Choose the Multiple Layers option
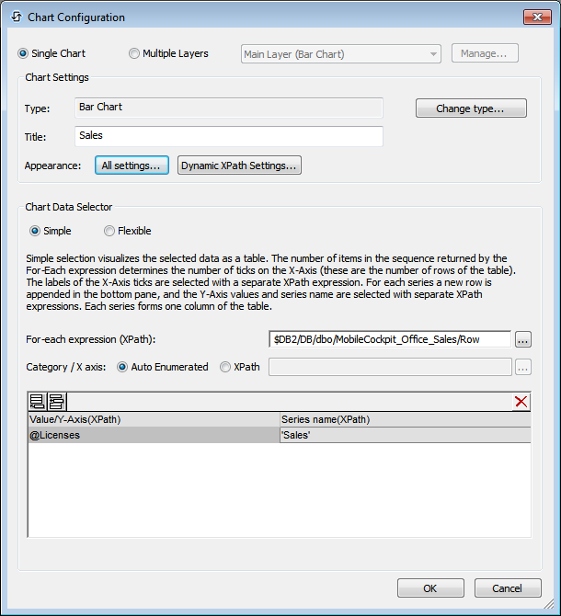 tap(134, 54)
